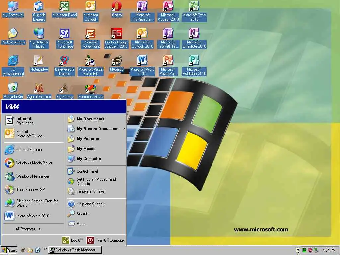The image size is (340, 255).
Task: Open My Computer in Start menu
Action: 96,159
